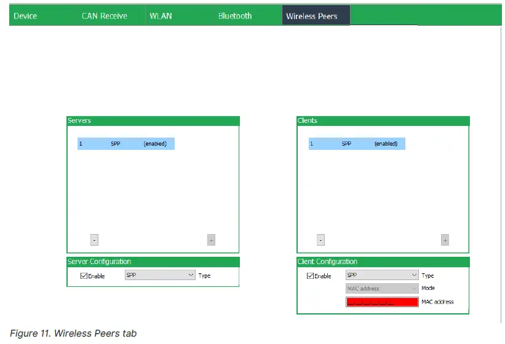Click the plus button under Servers list
This screenshot has width=505, height=344.
point(211,240)
